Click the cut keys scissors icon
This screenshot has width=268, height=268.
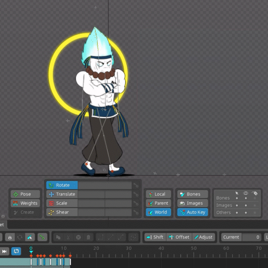[68, 237]
